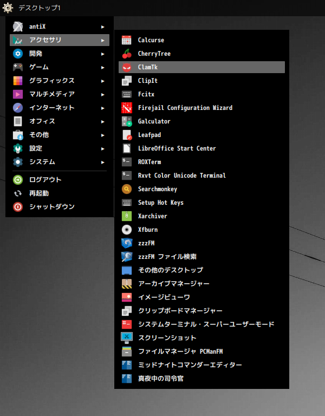
Task: Expand the グラフィックス submenu arrow
Action: click(103, 81)
